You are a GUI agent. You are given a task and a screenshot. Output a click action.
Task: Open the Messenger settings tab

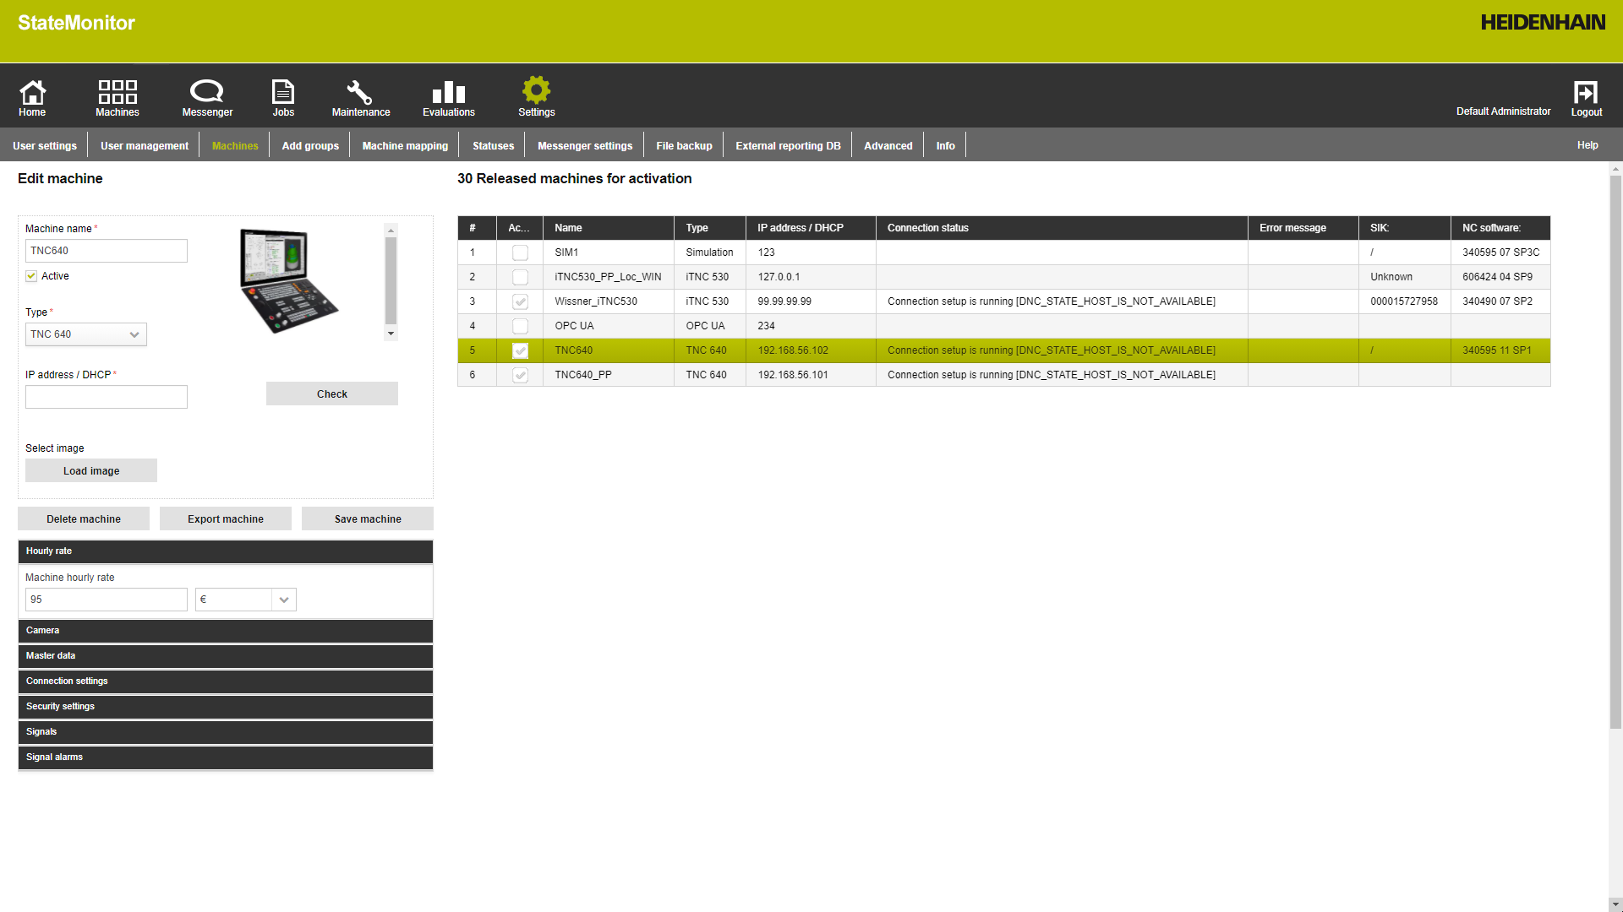(x=585, y=145)
